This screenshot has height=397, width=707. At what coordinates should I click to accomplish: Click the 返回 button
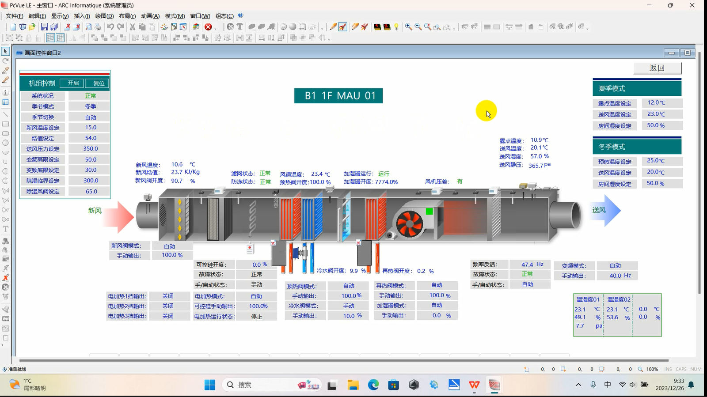(657, 68)
